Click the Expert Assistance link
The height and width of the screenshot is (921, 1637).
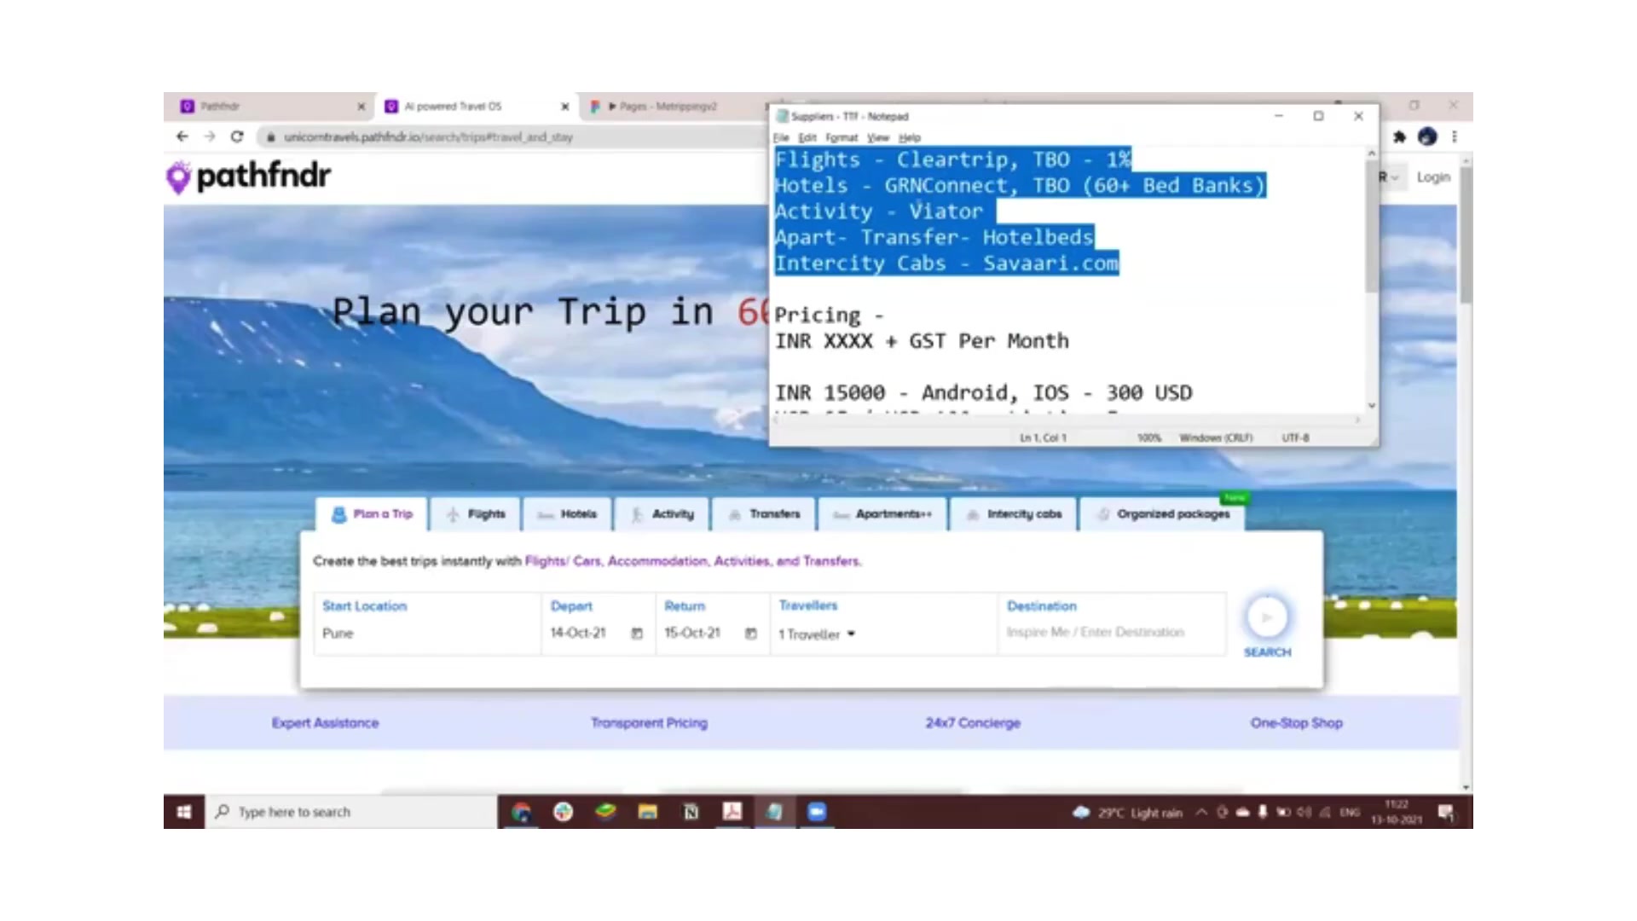coord(325,723)
